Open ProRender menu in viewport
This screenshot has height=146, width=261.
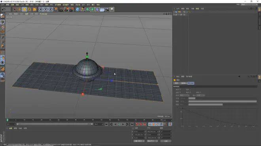coord(43,14)
